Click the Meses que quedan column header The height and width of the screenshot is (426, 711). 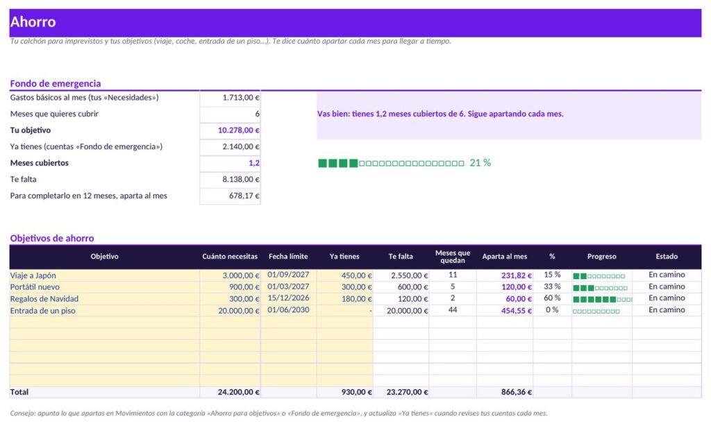tap(453, 257)
